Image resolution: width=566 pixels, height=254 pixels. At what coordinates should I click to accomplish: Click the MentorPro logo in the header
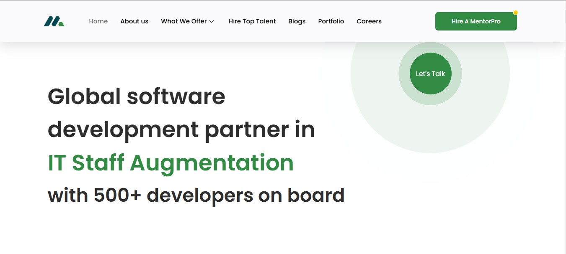pos(54,21)
